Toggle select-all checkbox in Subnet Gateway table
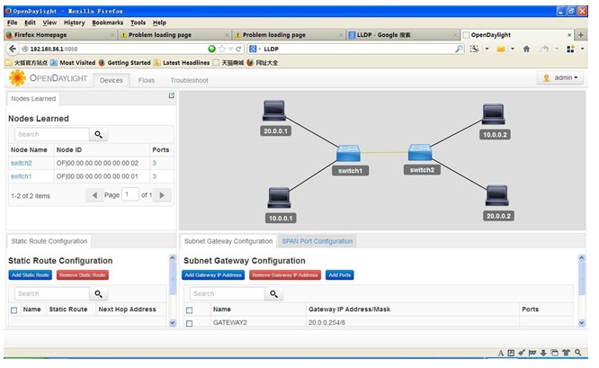Image resolution: width=599 pixels, height=368 pixels. (189, 310)
